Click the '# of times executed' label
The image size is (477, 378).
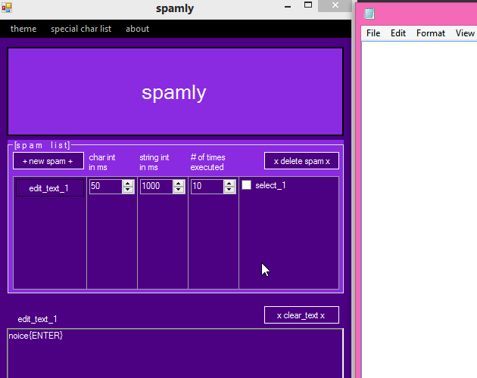[207, 163]
